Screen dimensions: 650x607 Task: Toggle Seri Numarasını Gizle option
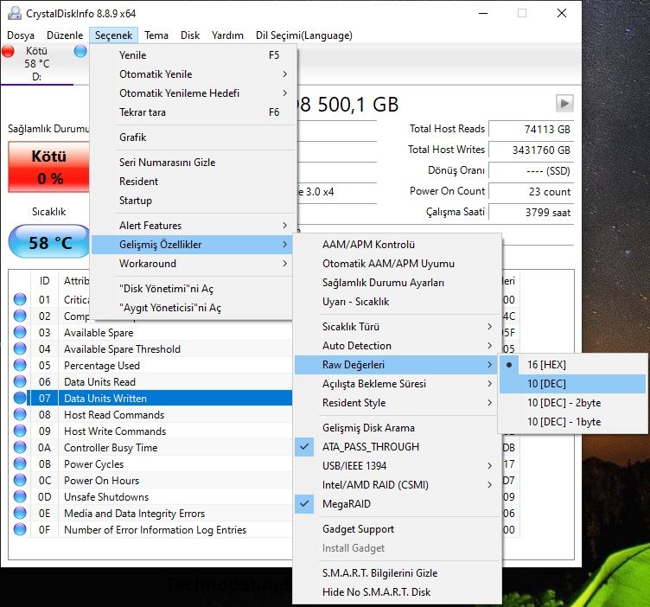192,162
